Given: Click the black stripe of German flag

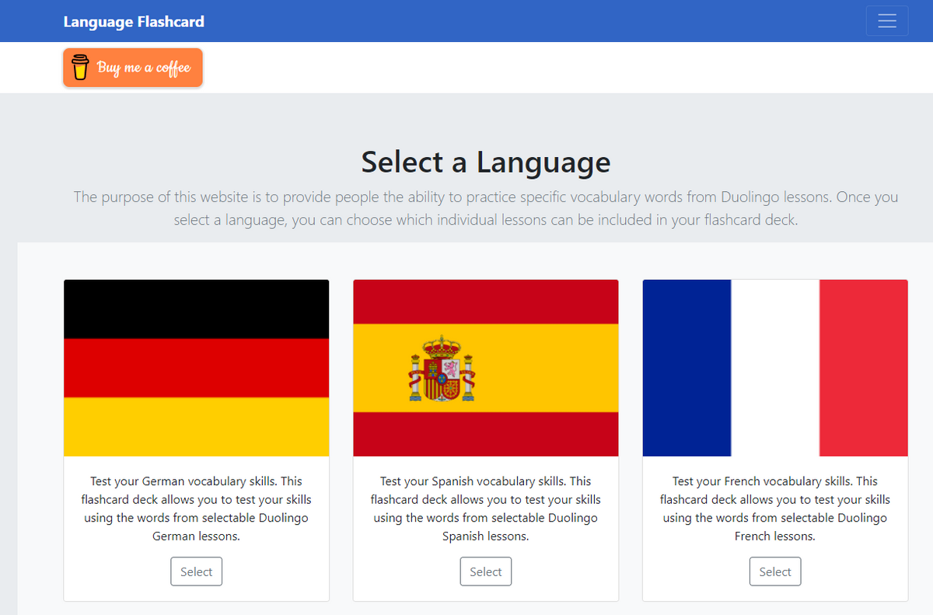Looking at the screenshot, I should pos(196,309).
